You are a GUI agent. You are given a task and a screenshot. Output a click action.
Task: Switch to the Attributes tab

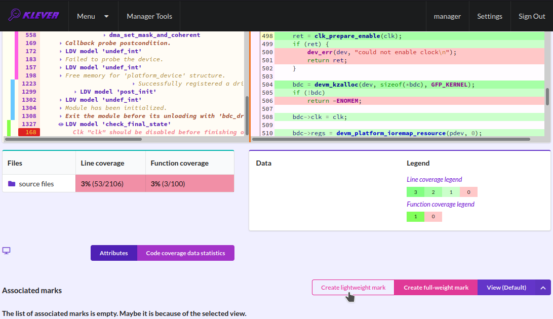(113, 253)
